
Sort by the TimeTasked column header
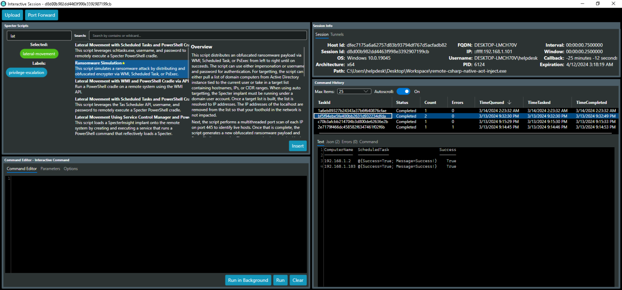coord(547,102)
